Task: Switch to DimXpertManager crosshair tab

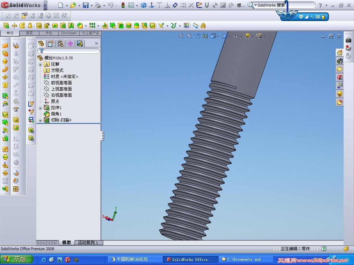Action: pyautogui.click(x=70, y=43)
